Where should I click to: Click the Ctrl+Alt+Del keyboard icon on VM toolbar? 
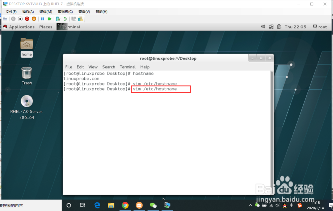coord(5,19)
